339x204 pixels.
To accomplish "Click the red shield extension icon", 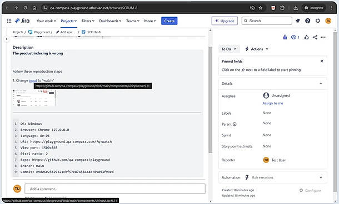I will coord(273,8).
